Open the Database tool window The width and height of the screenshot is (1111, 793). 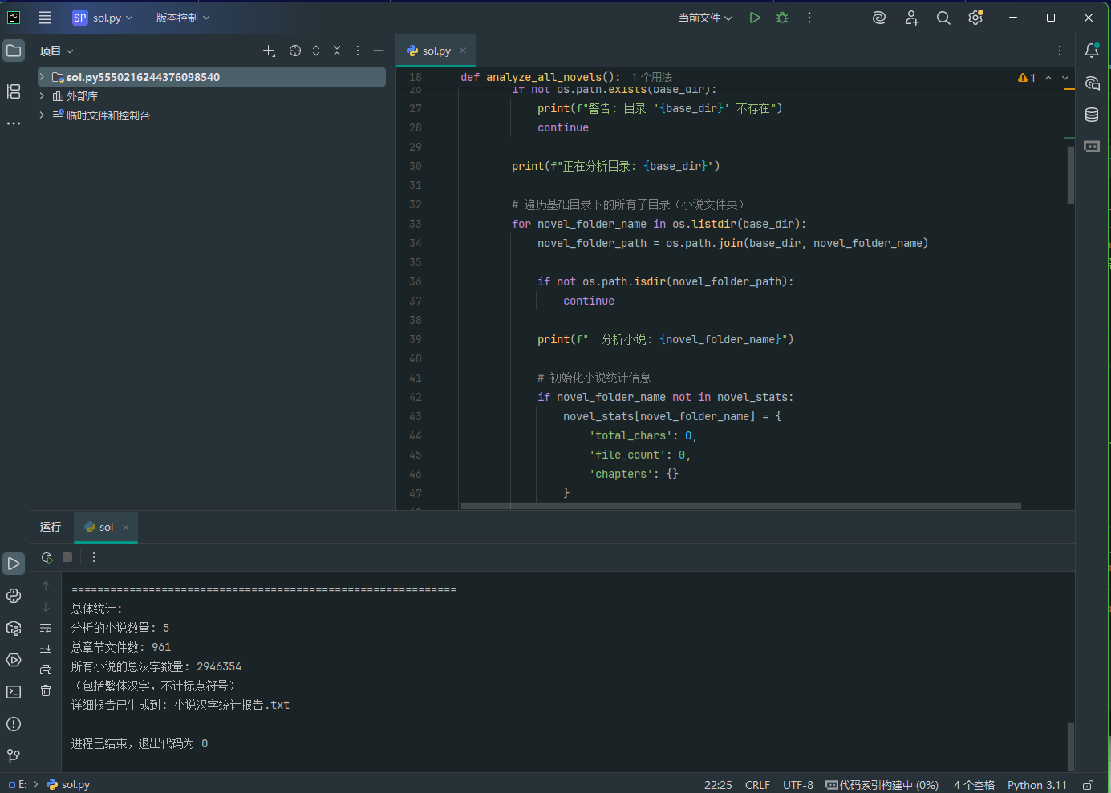tap(1092, 115)
